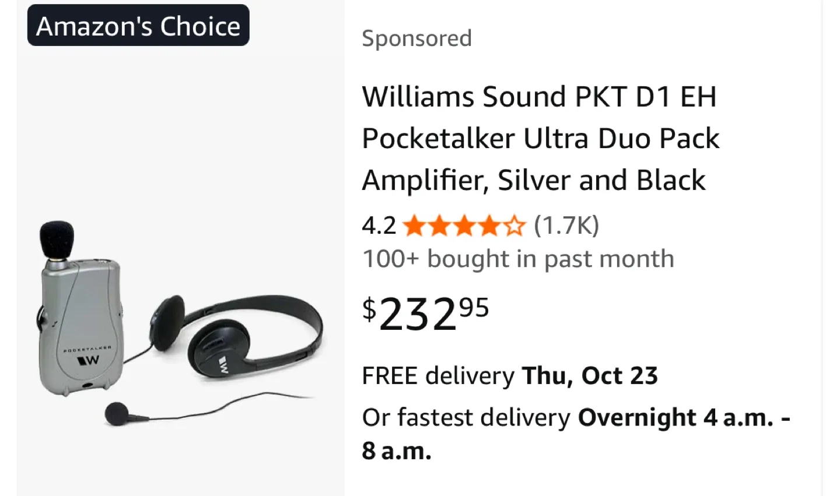
Task: Select the $232.95 price
Action: 425,313
